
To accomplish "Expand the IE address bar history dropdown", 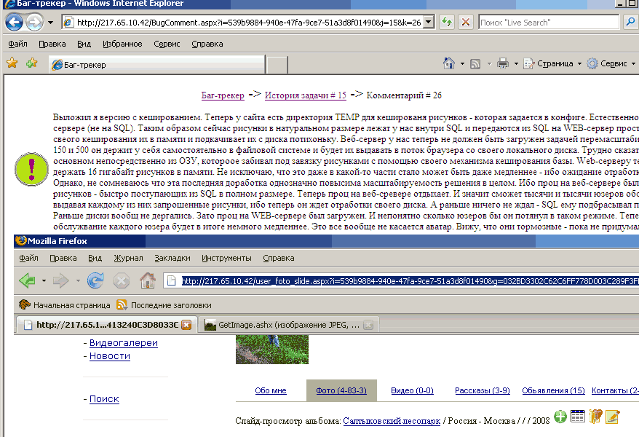I will click(x=429, y=22).
